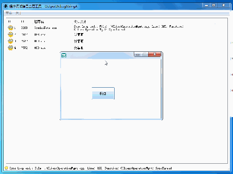Screen dimensions: 233x174
Task: Click the Sync Loop message in the status bar
Action: [90, 168]
